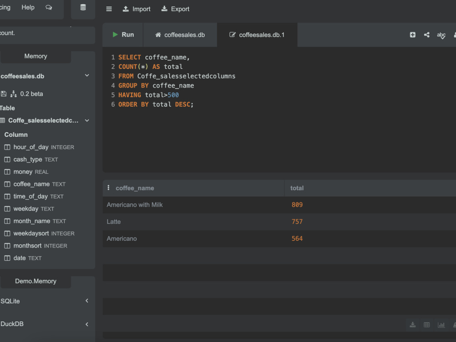The image size is (456, 342).
Task: Click the 757 total value
Action: coord(297,222)
